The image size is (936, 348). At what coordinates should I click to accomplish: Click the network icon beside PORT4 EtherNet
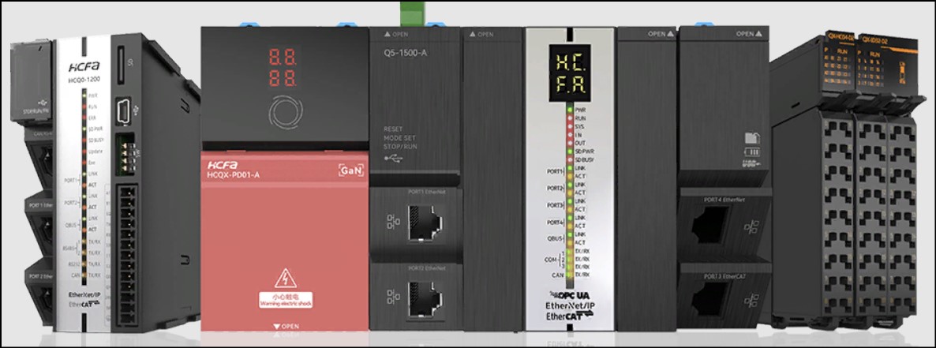tap(750, 228)
